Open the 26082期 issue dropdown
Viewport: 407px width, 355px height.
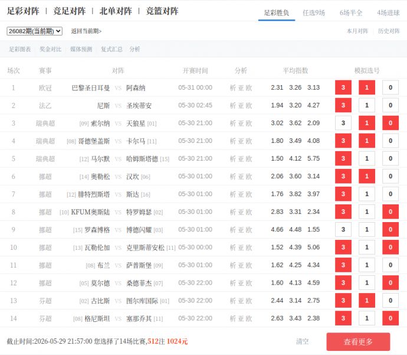click(34, 31)
